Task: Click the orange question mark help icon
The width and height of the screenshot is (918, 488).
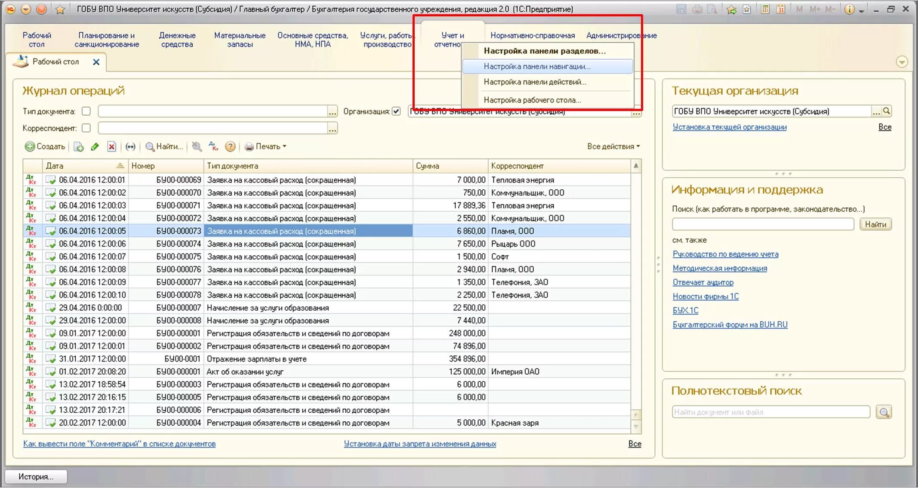Action: click(x=230, y=147)
